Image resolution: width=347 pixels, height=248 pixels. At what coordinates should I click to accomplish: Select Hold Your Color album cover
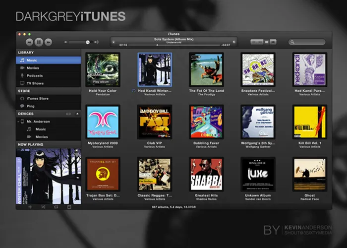pyautogui.click(x=103, y=69)
